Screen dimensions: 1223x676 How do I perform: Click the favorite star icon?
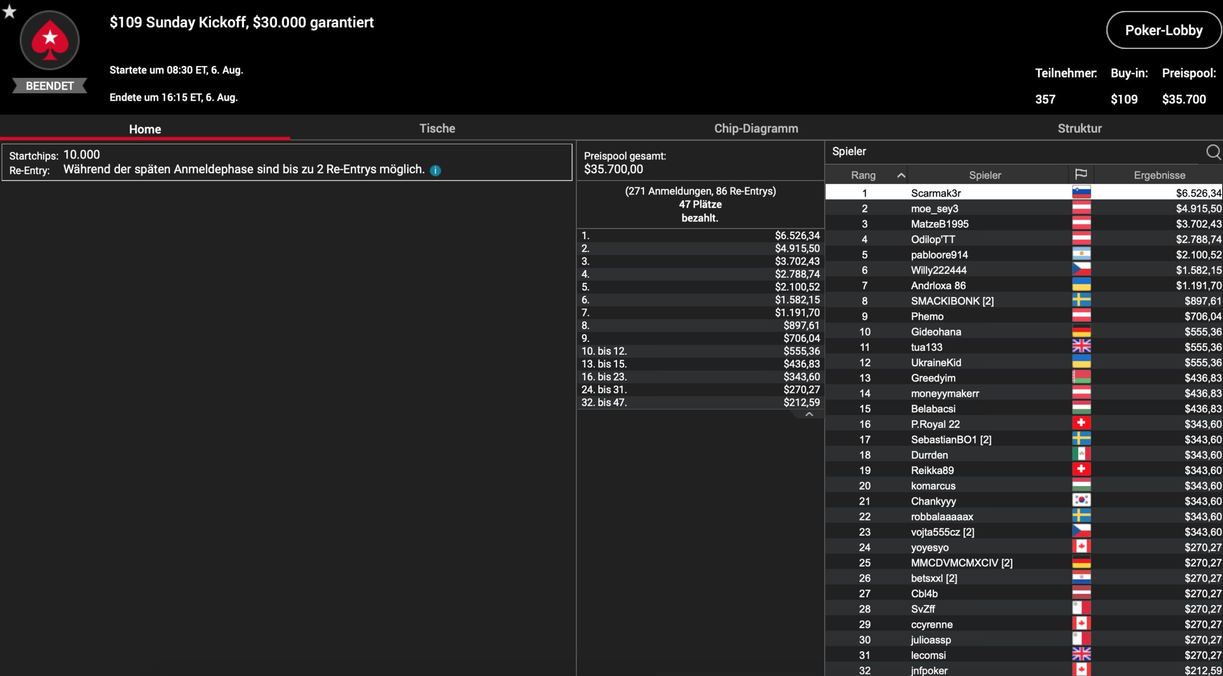tap(9, 11)
